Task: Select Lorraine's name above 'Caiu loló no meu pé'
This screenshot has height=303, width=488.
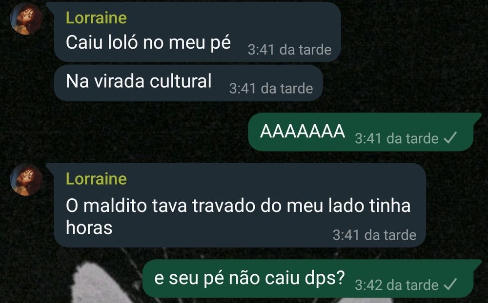Action: click(96, 18)
